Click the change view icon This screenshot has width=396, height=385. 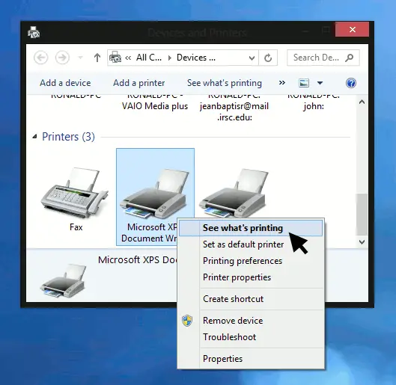(x=304, y=83)
